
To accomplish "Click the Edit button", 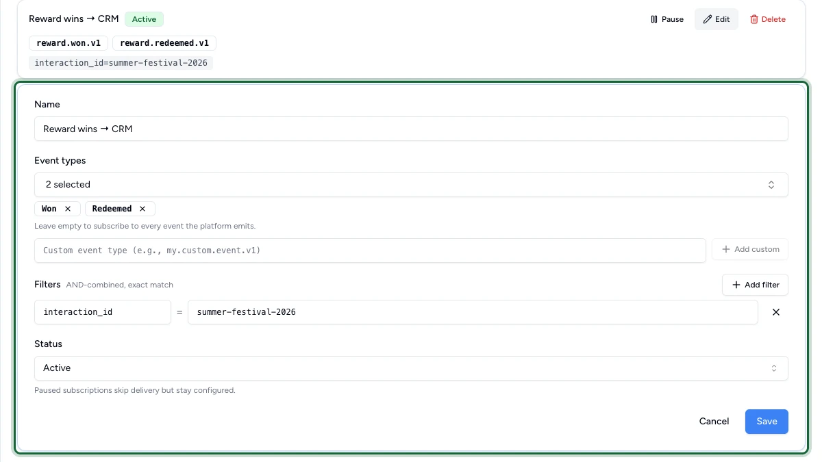I will click(x=717, y=19).
